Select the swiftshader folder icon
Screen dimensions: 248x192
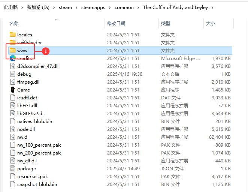click(13, 42)
